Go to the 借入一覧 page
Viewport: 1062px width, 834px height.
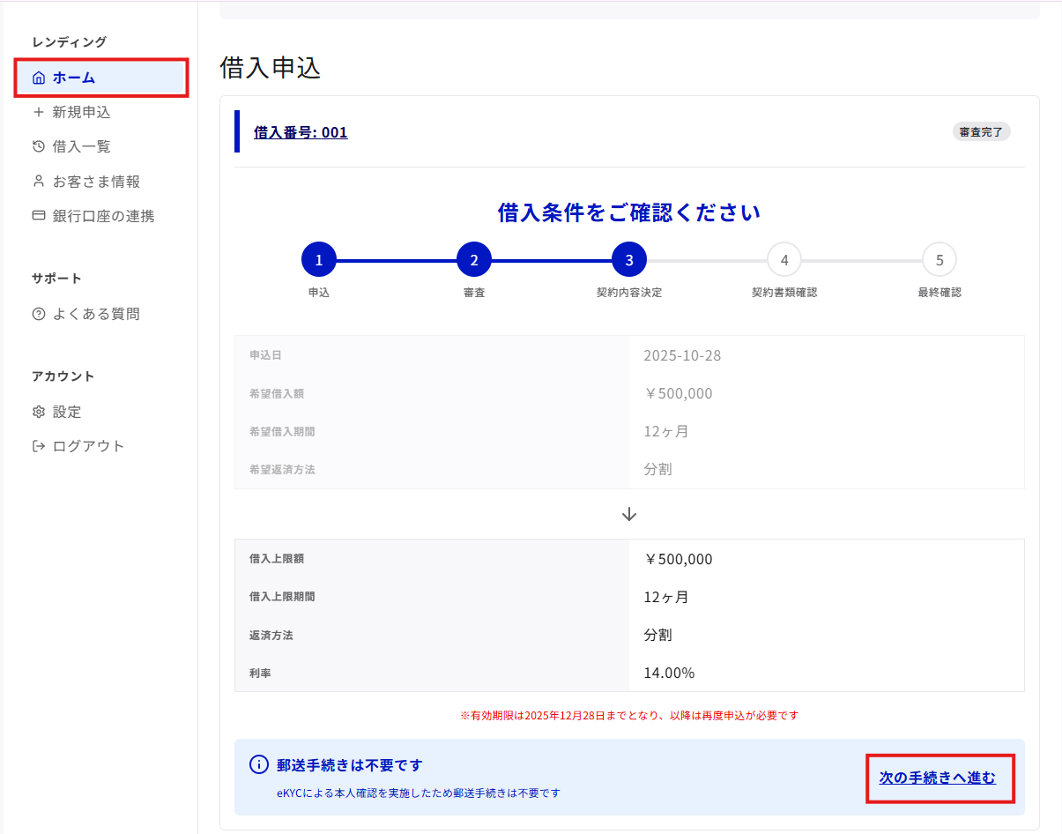[81, 146]
